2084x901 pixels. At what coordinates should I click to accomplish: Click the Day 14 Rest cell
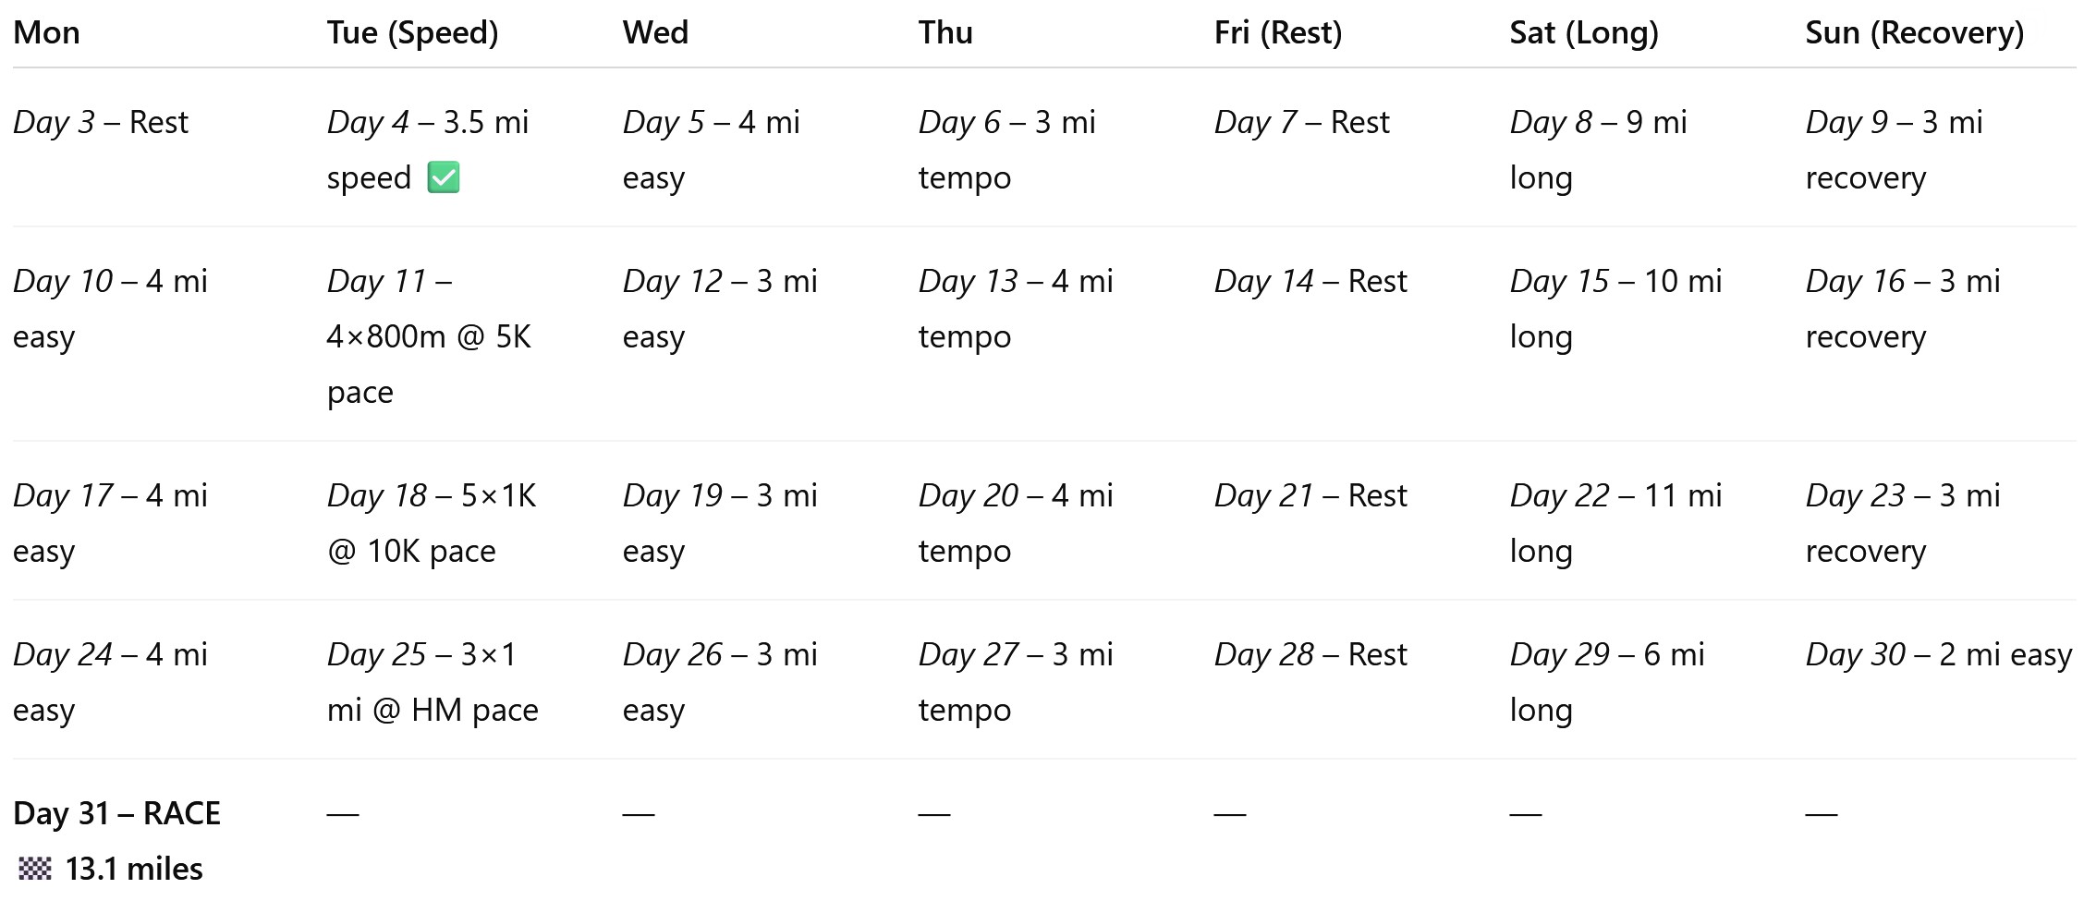pos(1310,282)
